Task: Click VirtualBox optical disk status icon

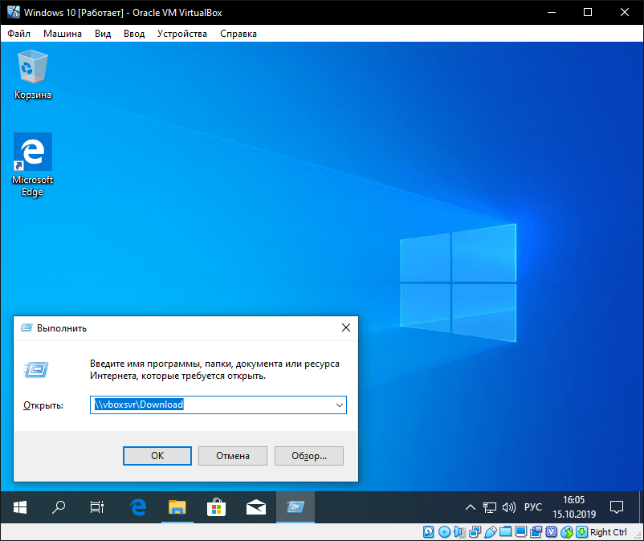Action: tap(443, 532)
